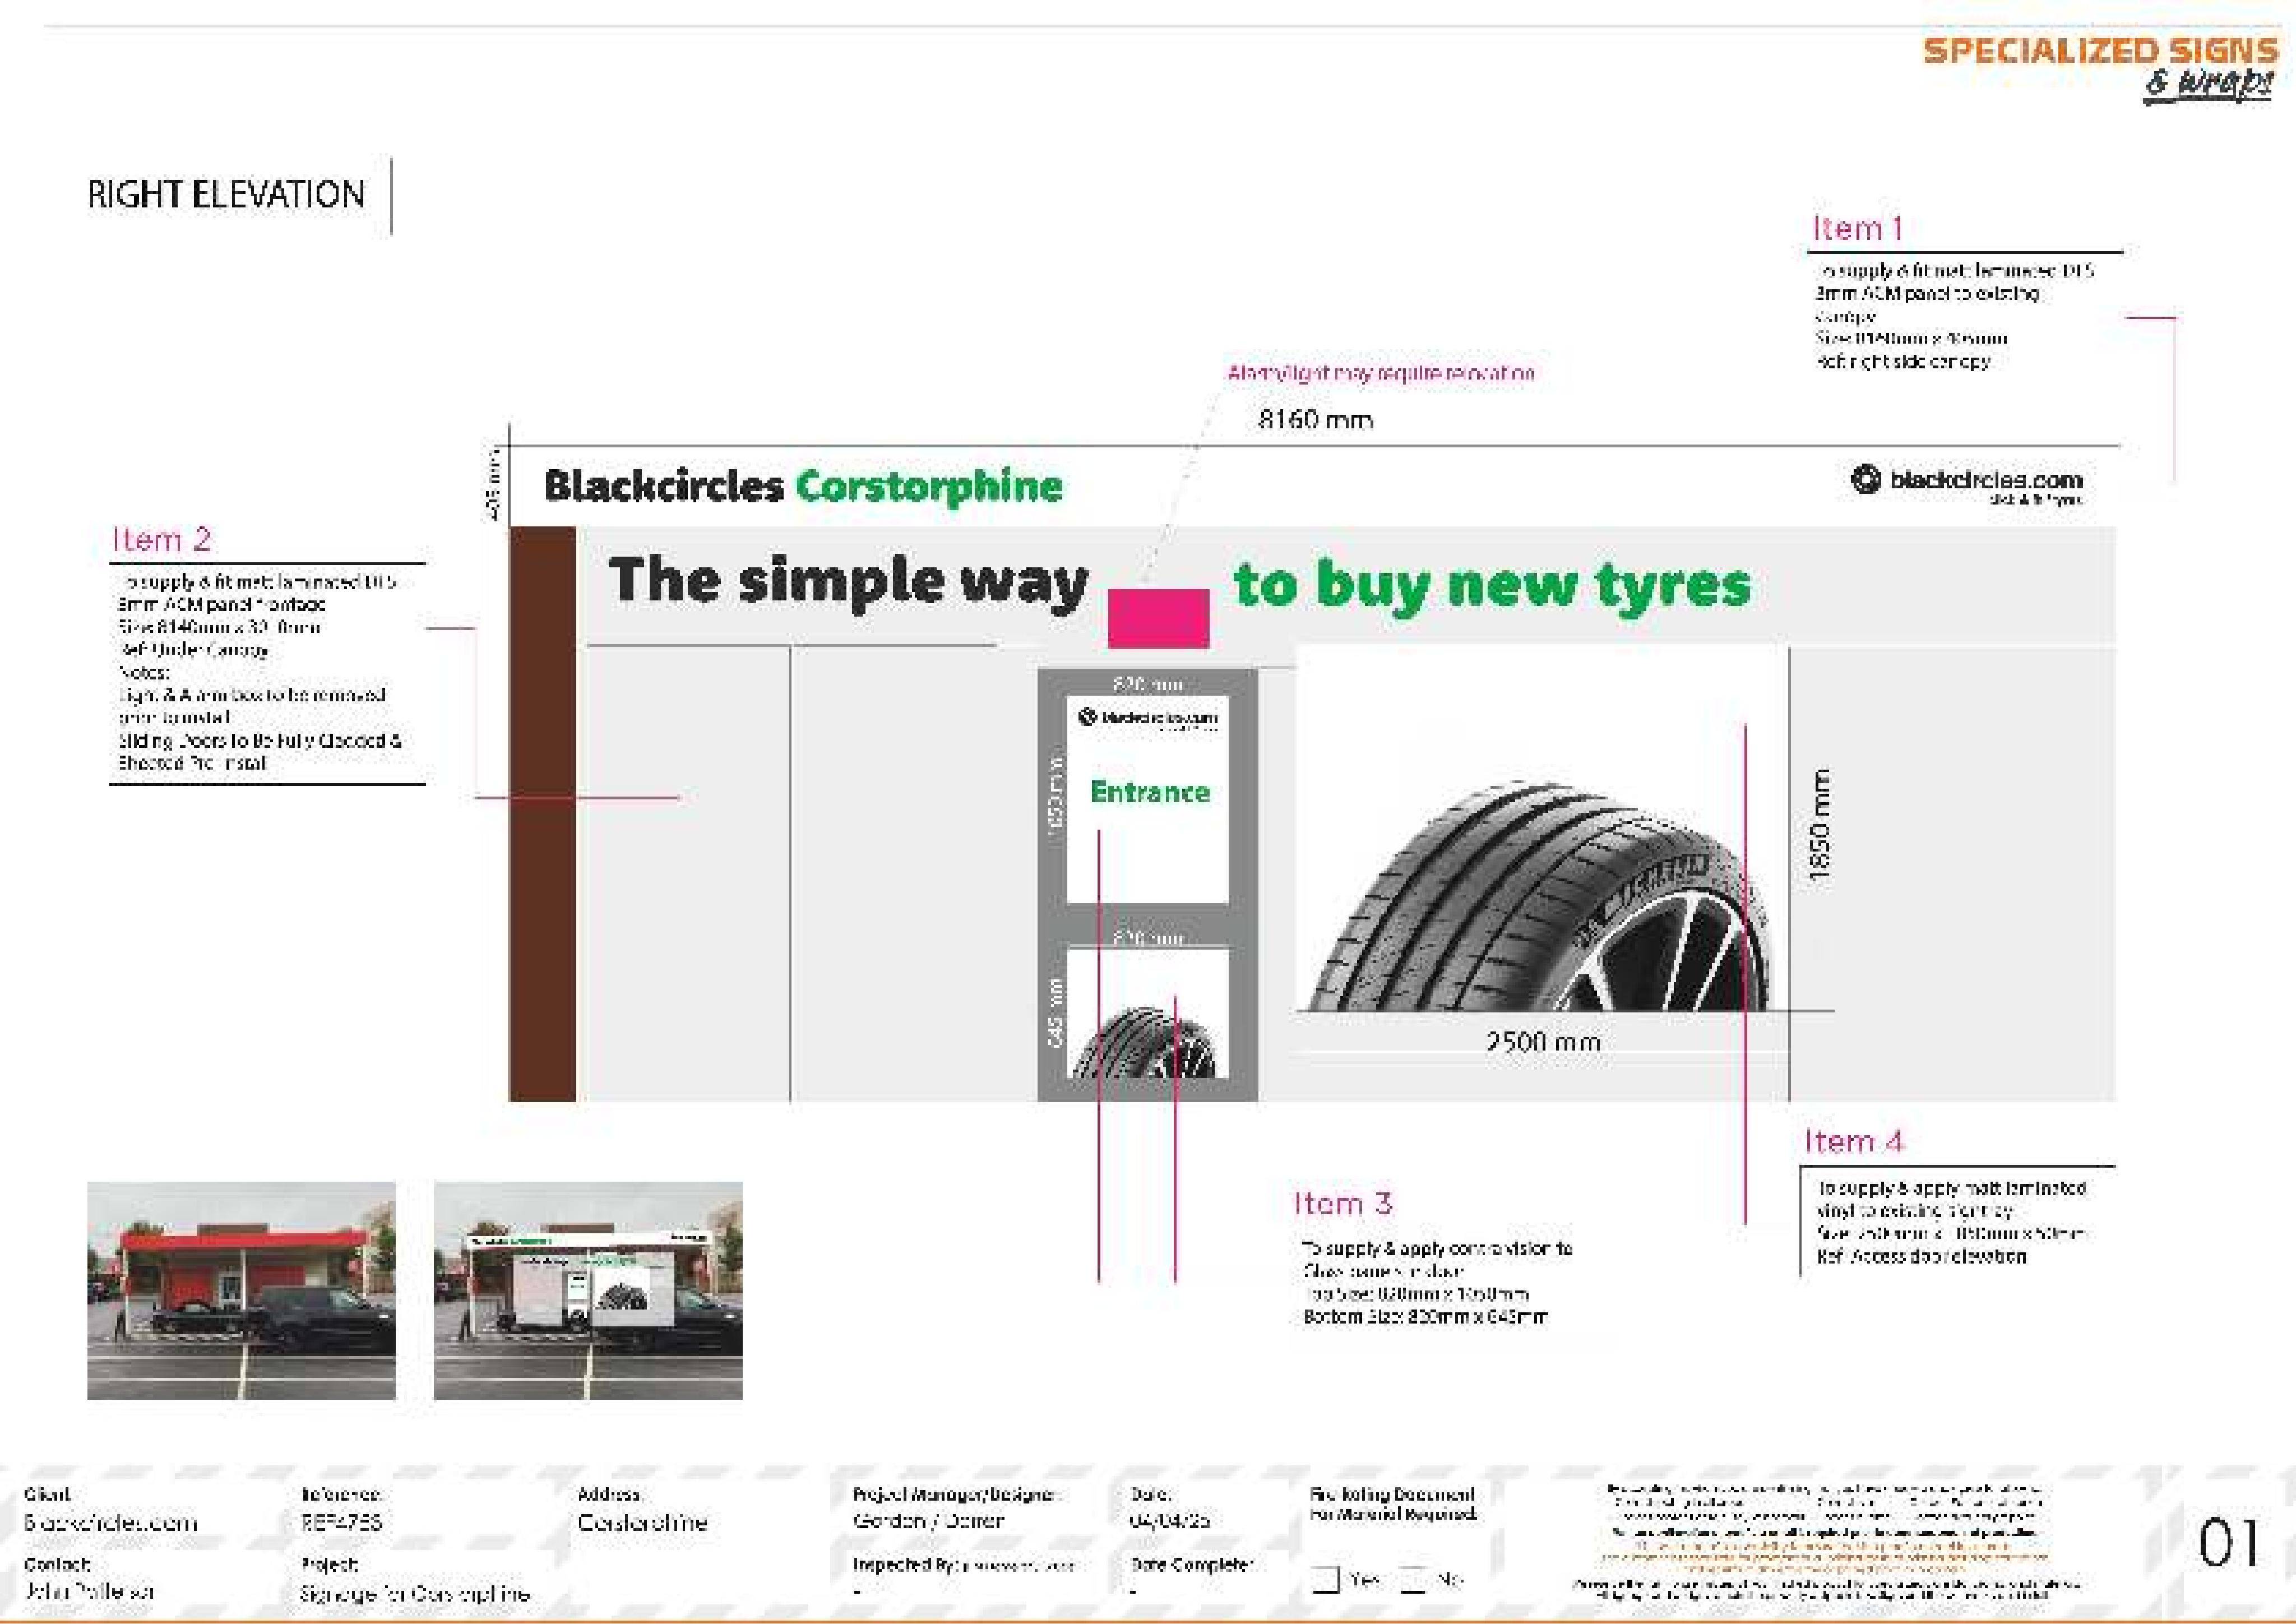Open the existing red canopy site photo
Viewport: 2296px width, 1624px height.
click(241, 1290)
